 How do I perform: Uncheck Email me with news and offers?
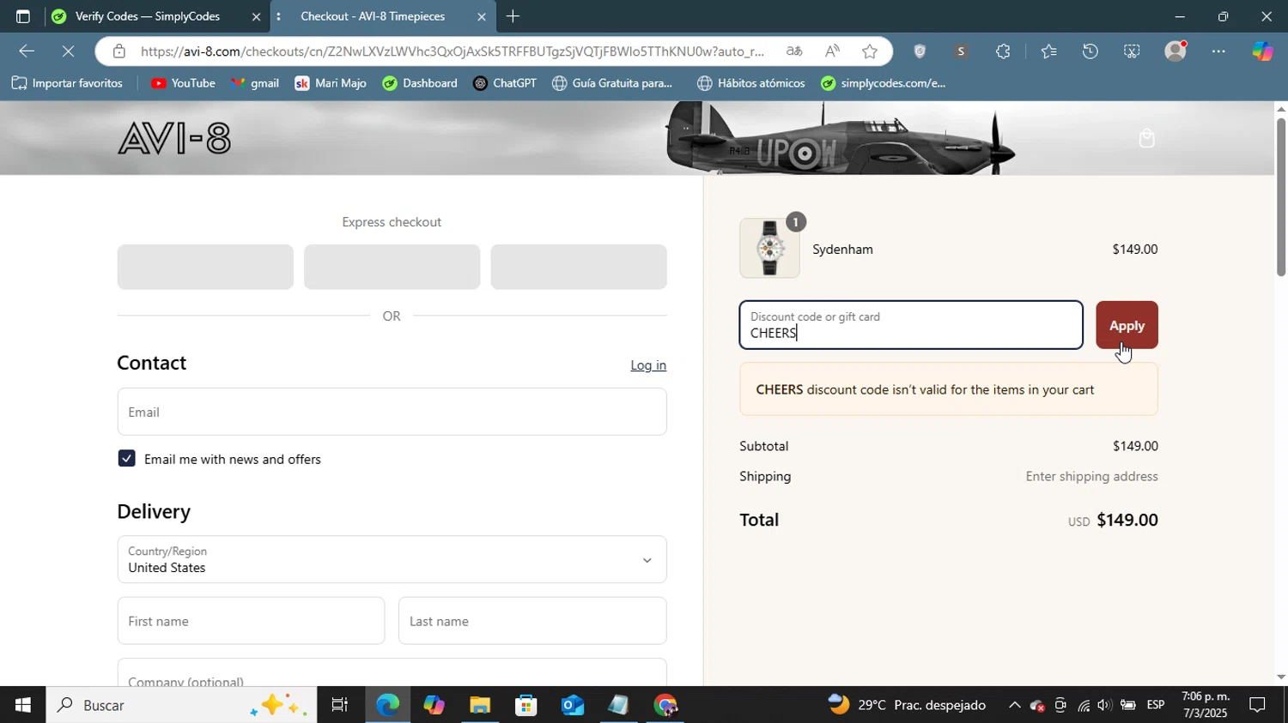[127, 459]
